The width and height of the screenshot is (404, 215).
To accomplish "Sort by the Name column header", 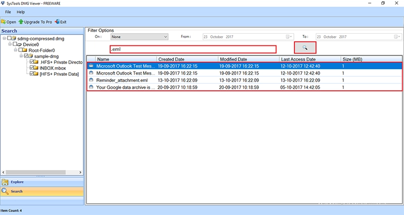I will click(126, 59).
